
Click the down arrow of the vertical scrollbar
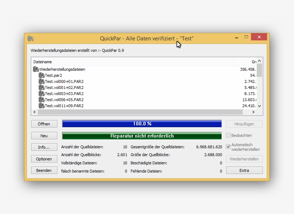pyautogui.click(x=259, y=106)
